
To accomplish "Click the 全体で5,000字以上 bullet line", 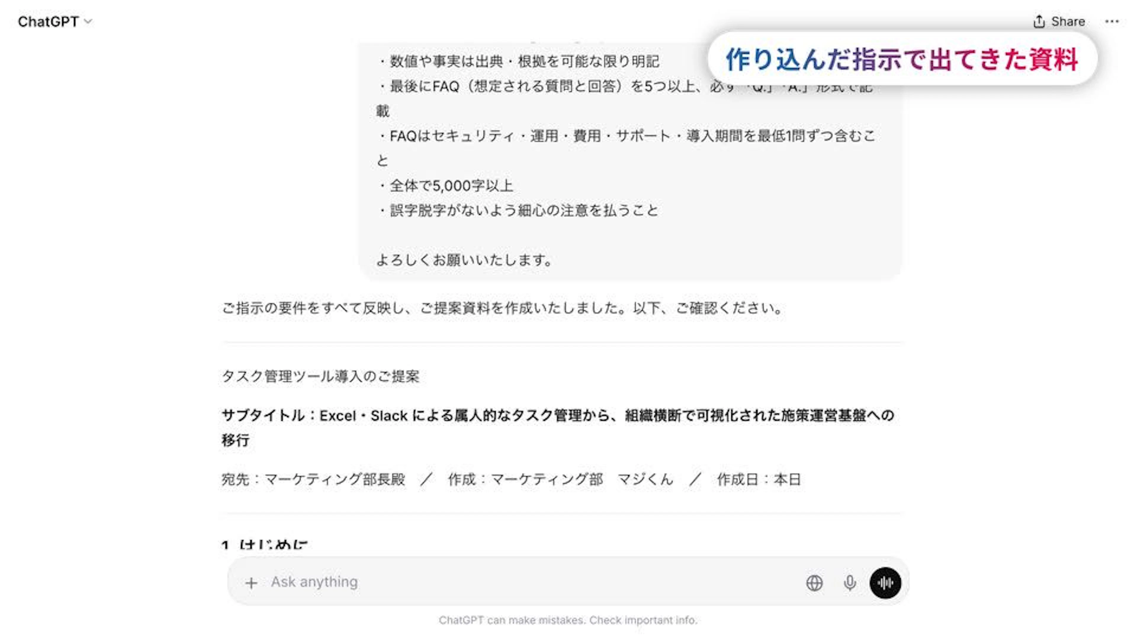I will [445, 186].
